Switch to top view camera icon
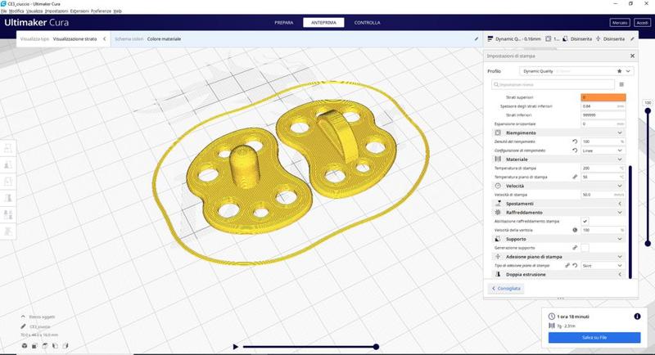The image size is (655, 355). 45,346
